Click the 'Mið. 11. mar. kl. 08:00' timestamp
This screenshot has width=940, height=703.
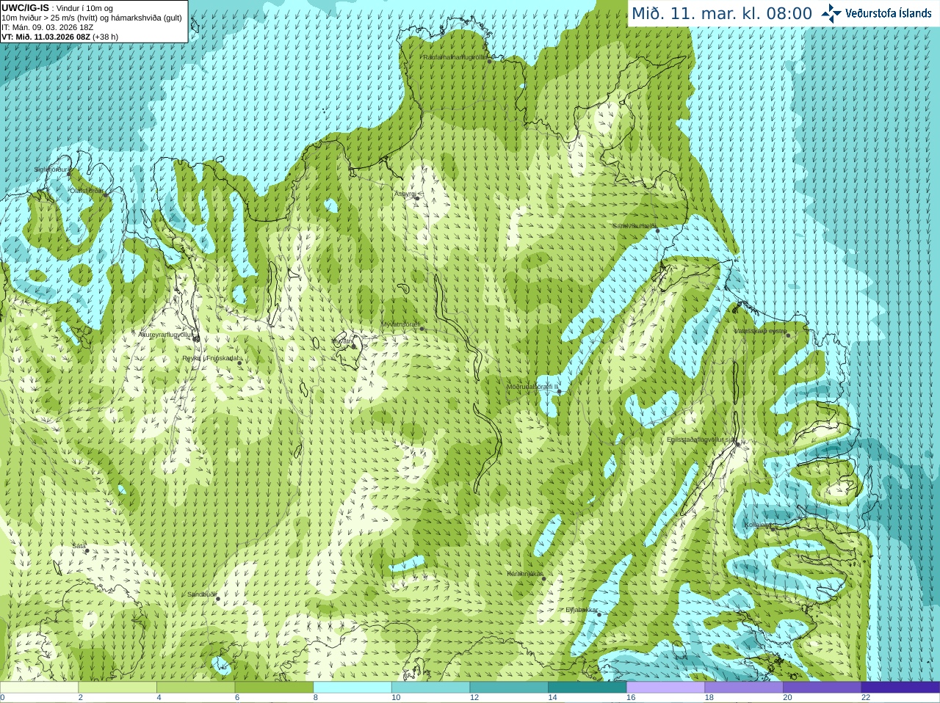pos(722,13)
